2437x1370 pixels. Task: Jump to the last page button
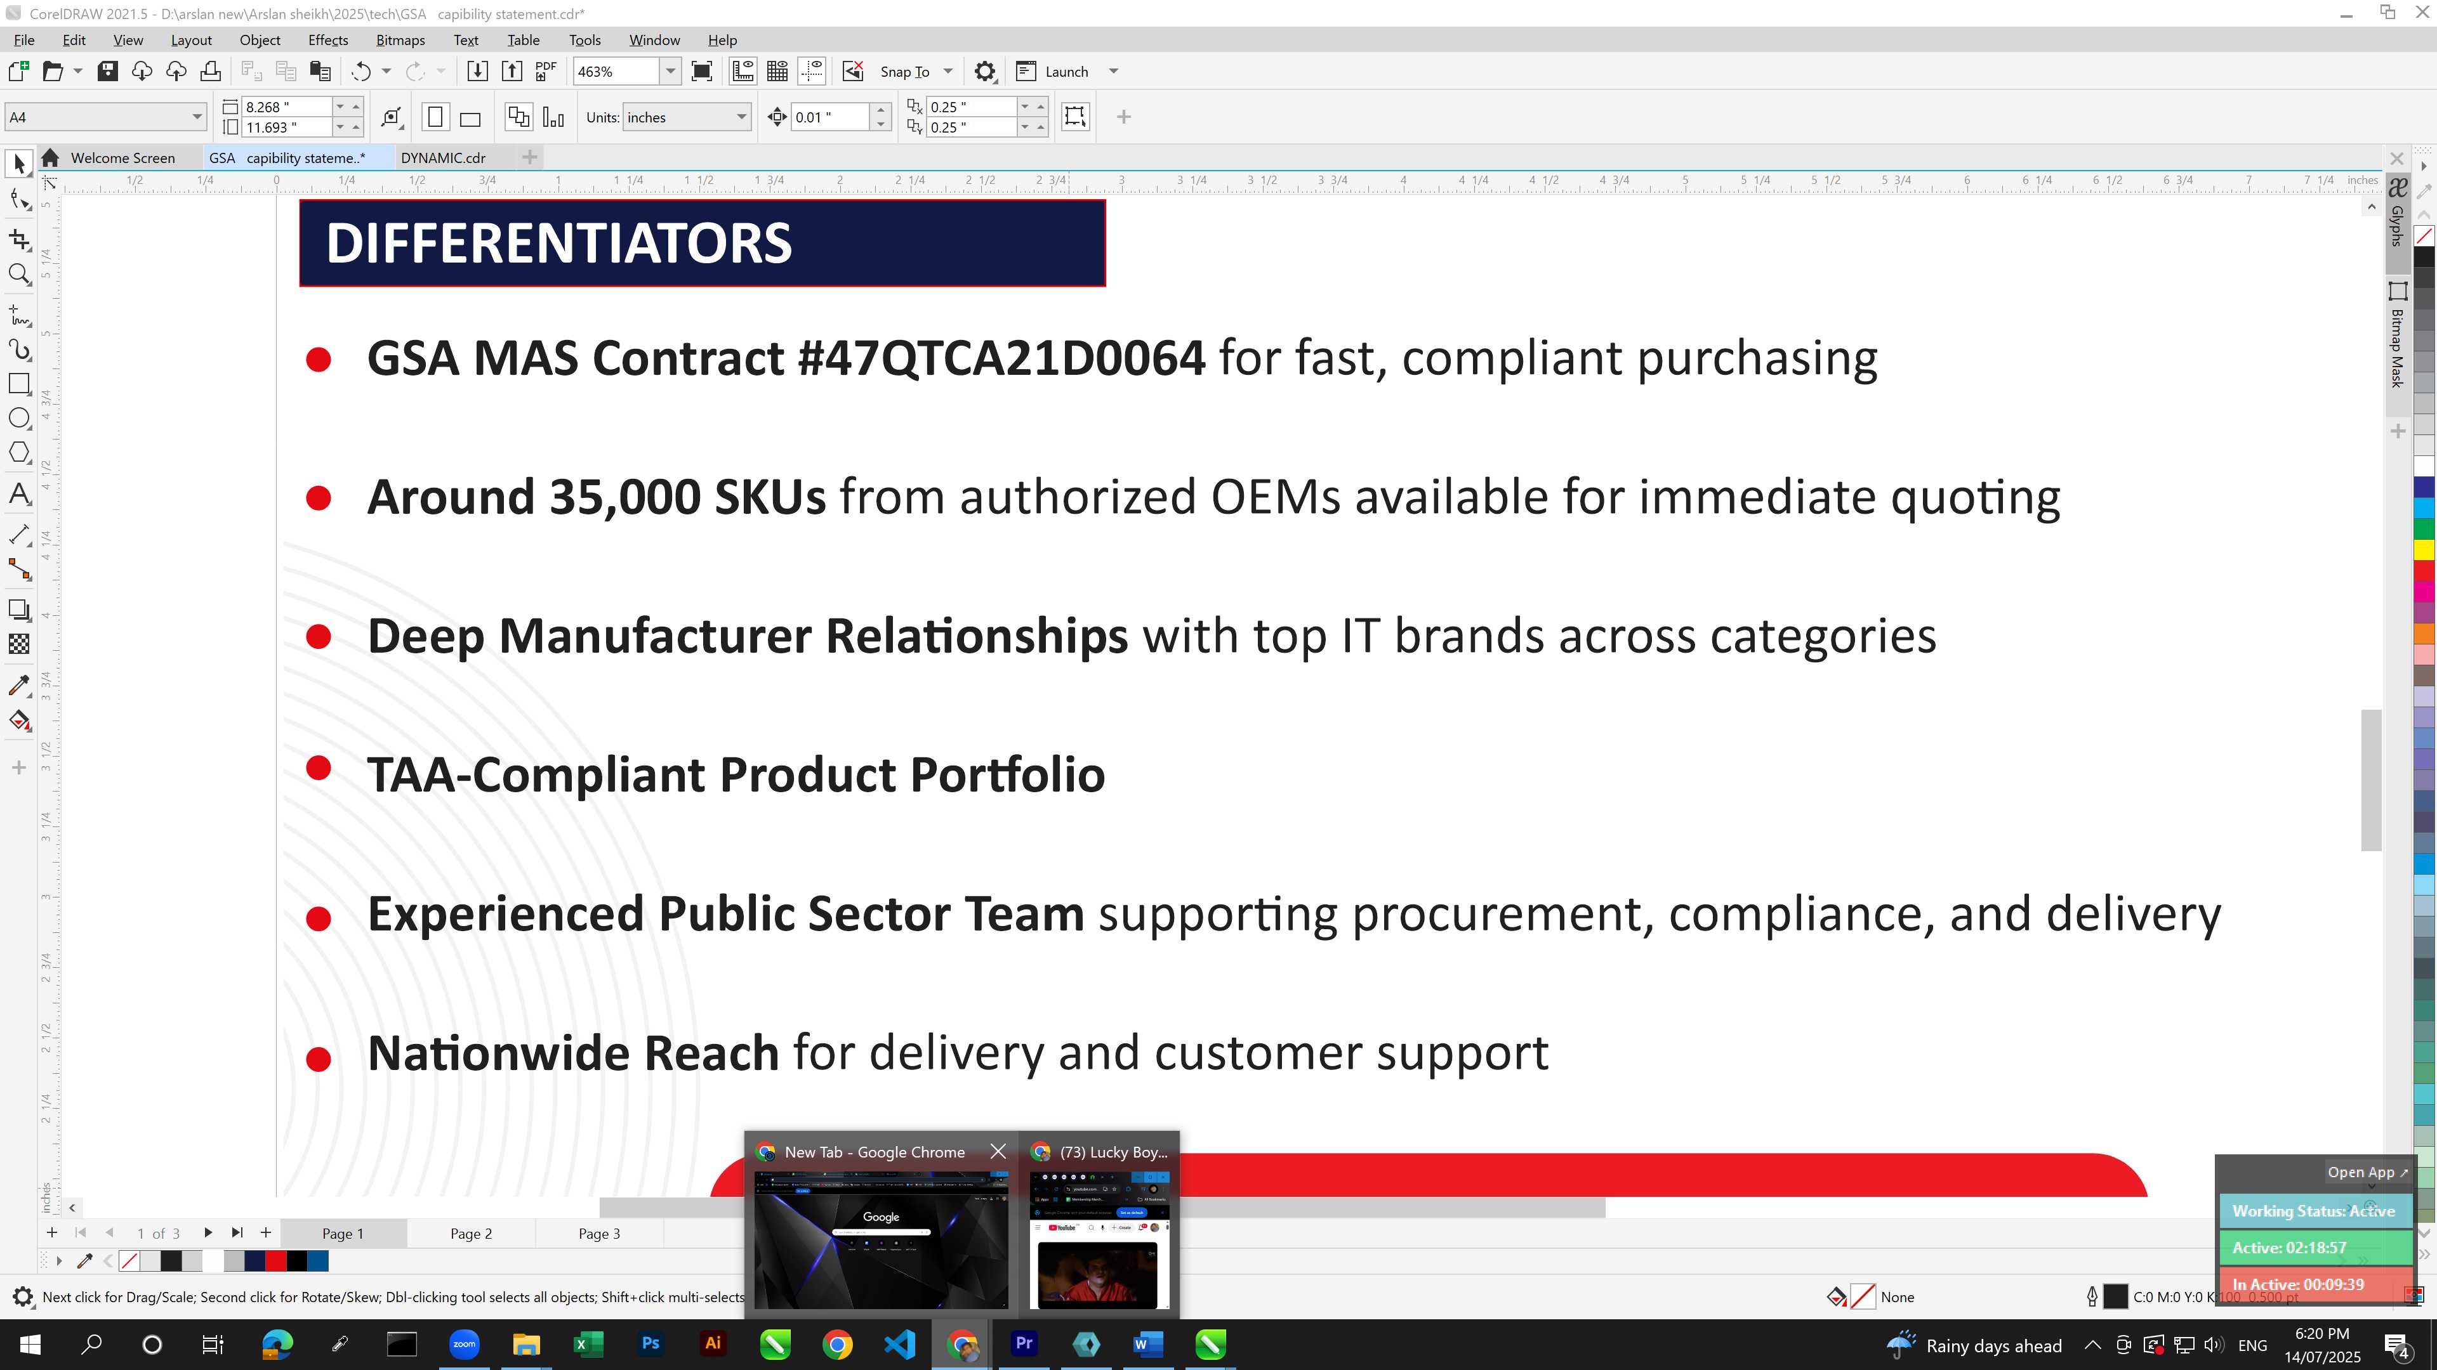coord(237,1232)
